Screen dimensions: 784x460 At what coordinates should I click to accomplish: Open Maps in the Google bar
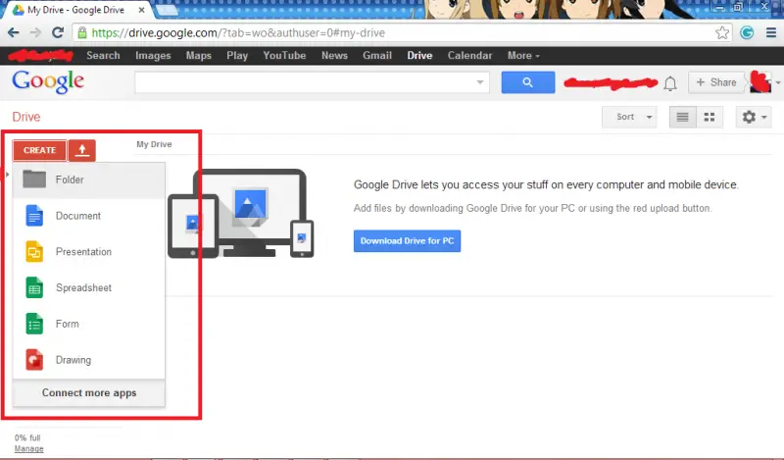coord(199,56)
